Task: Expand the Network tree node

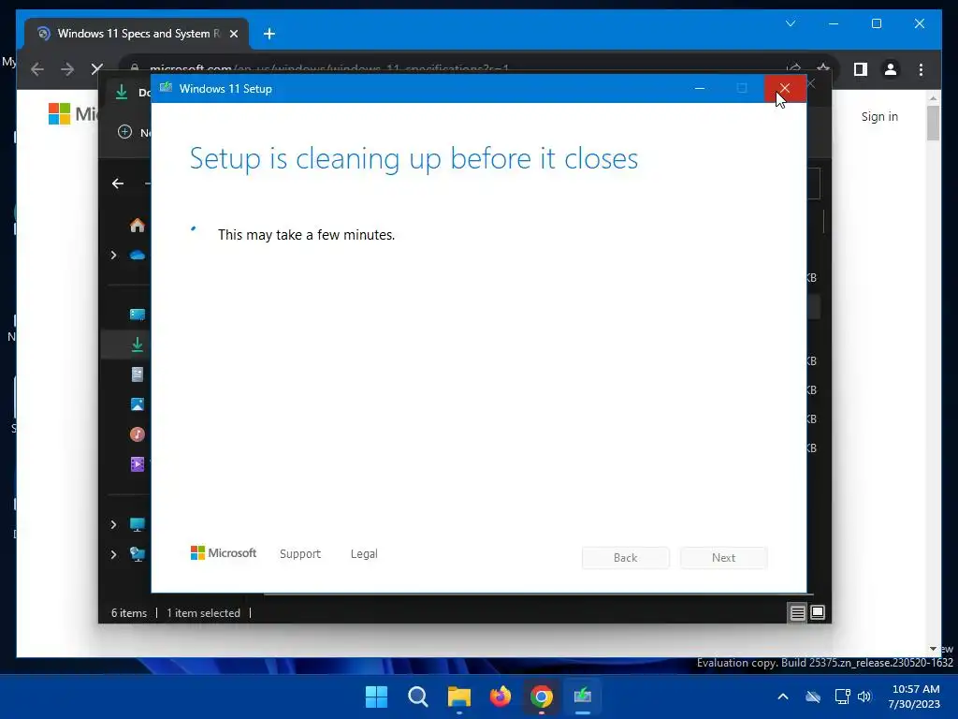Action: (113, 554)
